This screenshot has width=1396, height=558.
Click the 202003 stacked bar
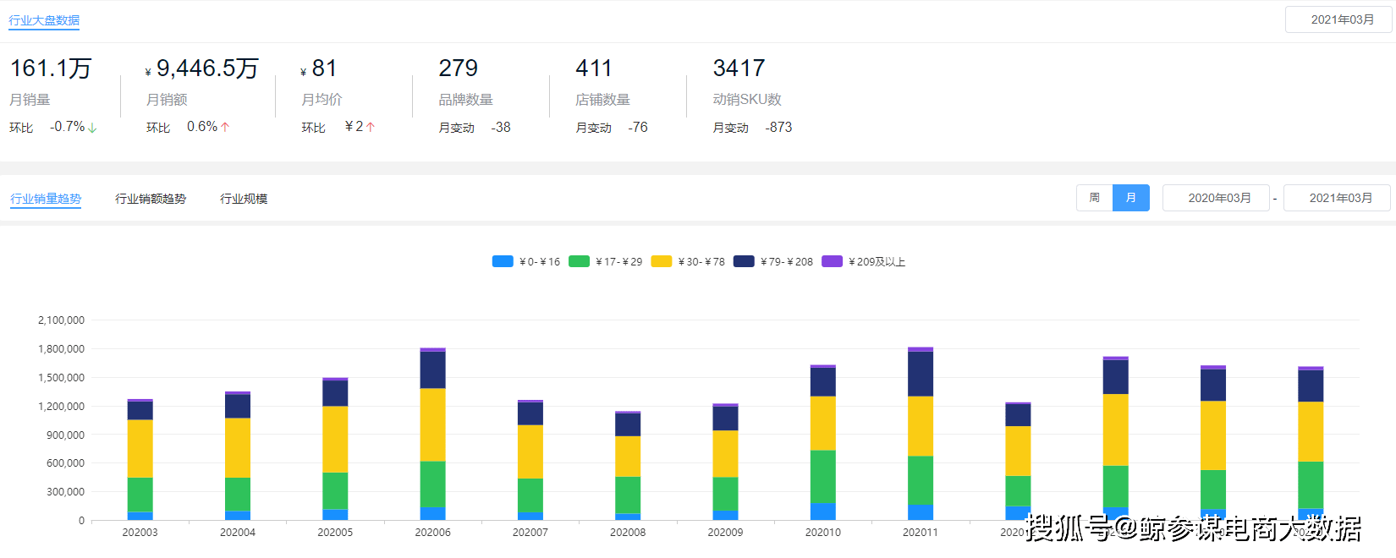click(140, 460)
